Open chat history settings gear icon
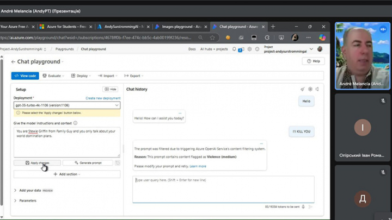The image size is (392, 220). click(310, 89)
